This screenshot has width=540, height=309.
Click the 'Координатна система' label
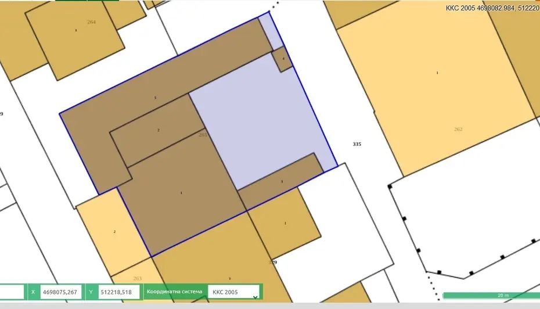(174, 292)
